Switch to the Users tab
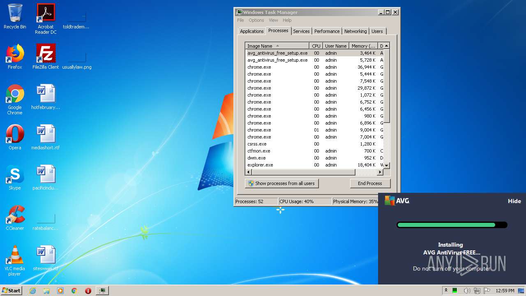 [x=377, y=31]
